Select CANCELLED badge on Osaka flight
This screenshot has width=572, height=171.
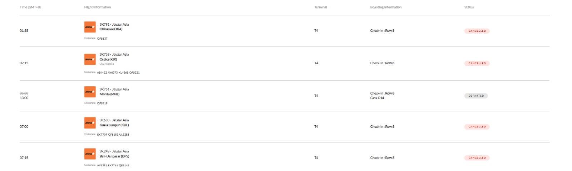[x=477, y=64]
